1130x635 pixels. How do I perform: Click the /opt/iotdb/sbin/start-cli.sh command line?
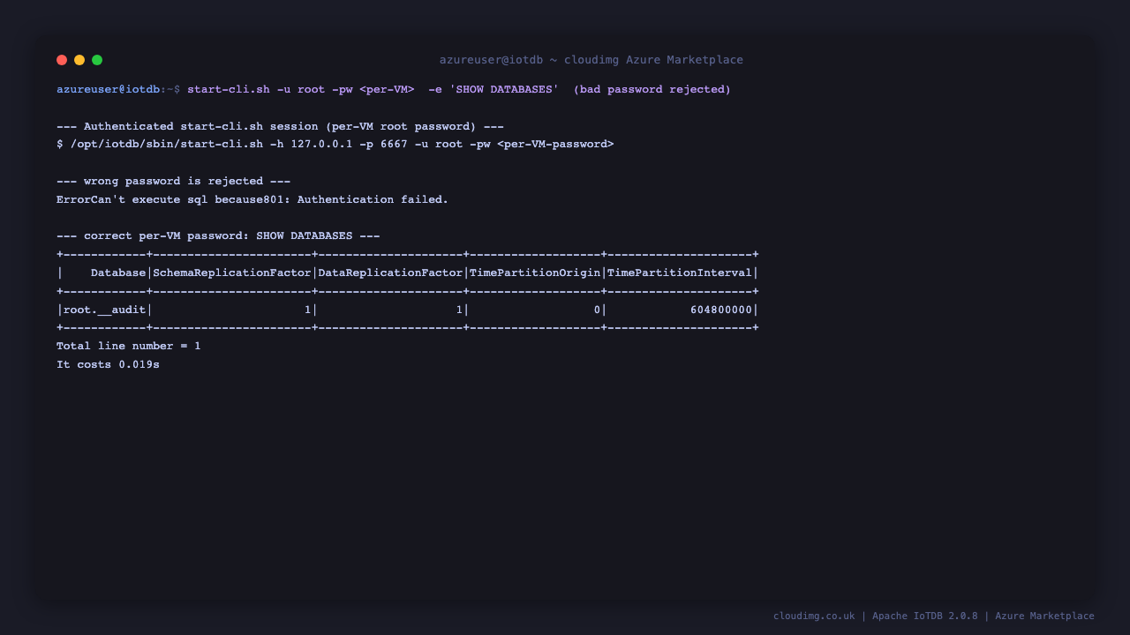(x=335, y=145)
